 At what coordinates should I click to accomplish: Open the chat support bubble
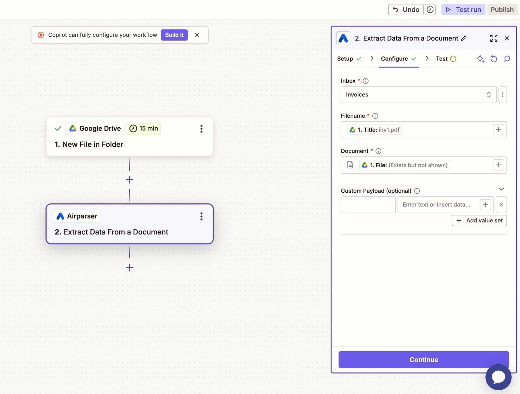[498, 377]
